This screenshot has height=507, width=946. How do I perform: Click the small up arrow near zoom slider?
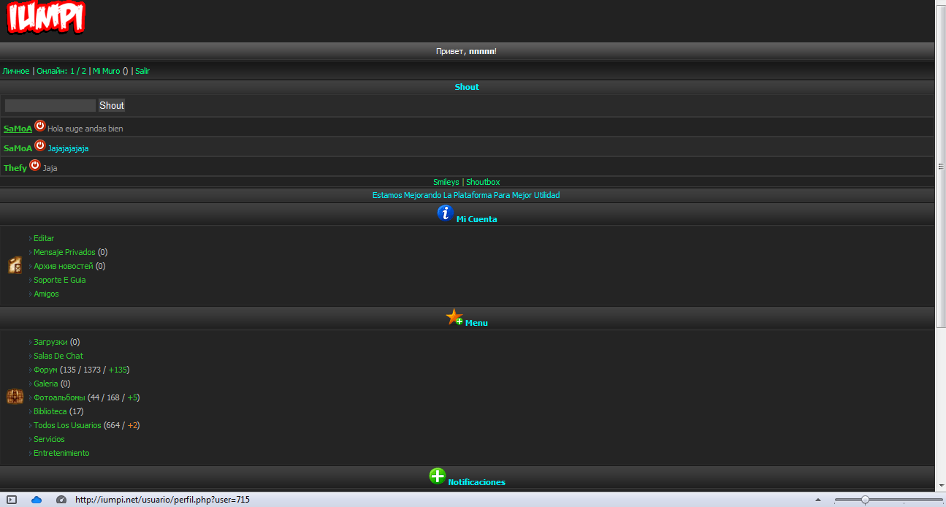click(x=817, y=500)
